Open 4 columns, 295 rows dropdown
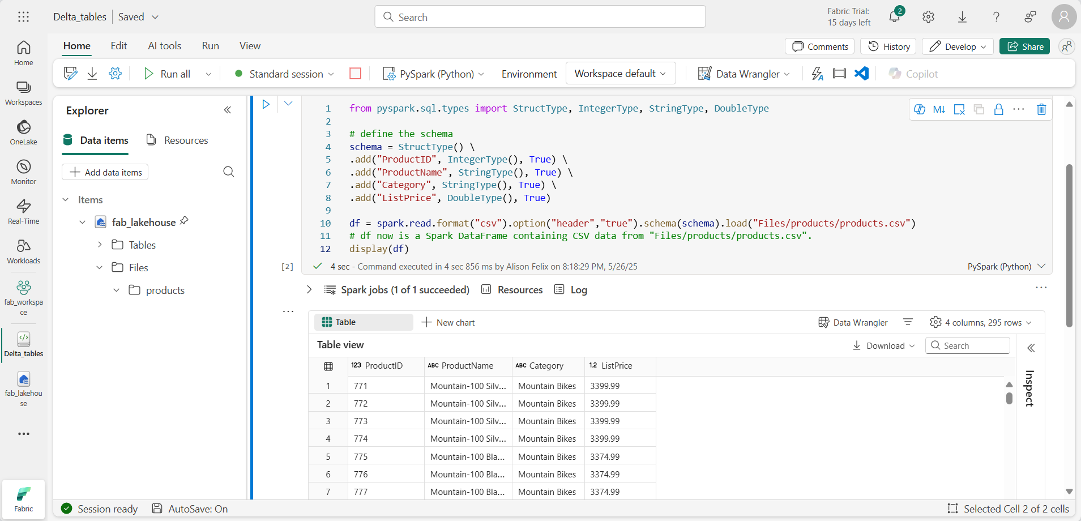 point(981,322)
